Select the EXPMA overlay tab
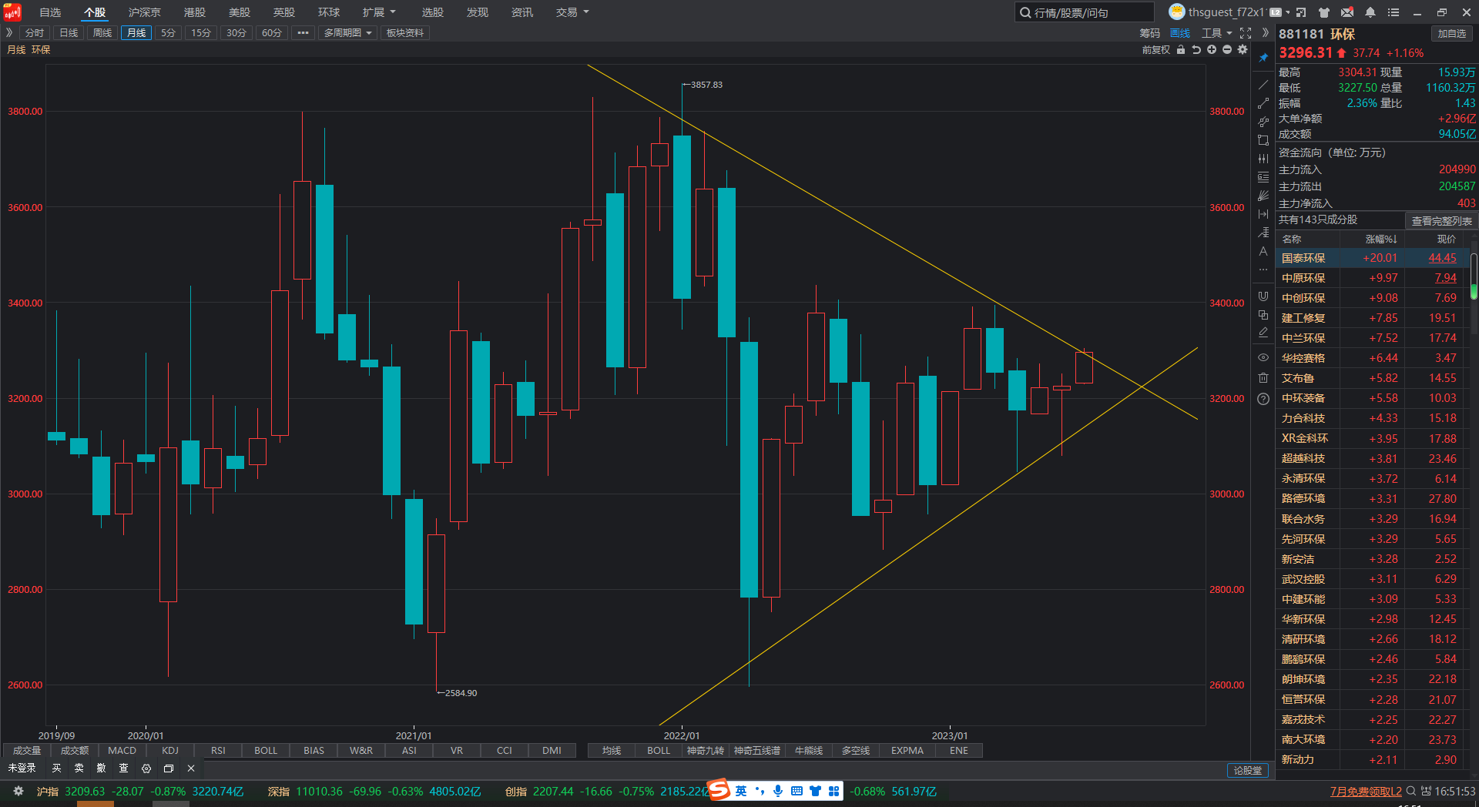Viewport: 1479px width, 807px height. pyautogui.click(x=907, y=751)
